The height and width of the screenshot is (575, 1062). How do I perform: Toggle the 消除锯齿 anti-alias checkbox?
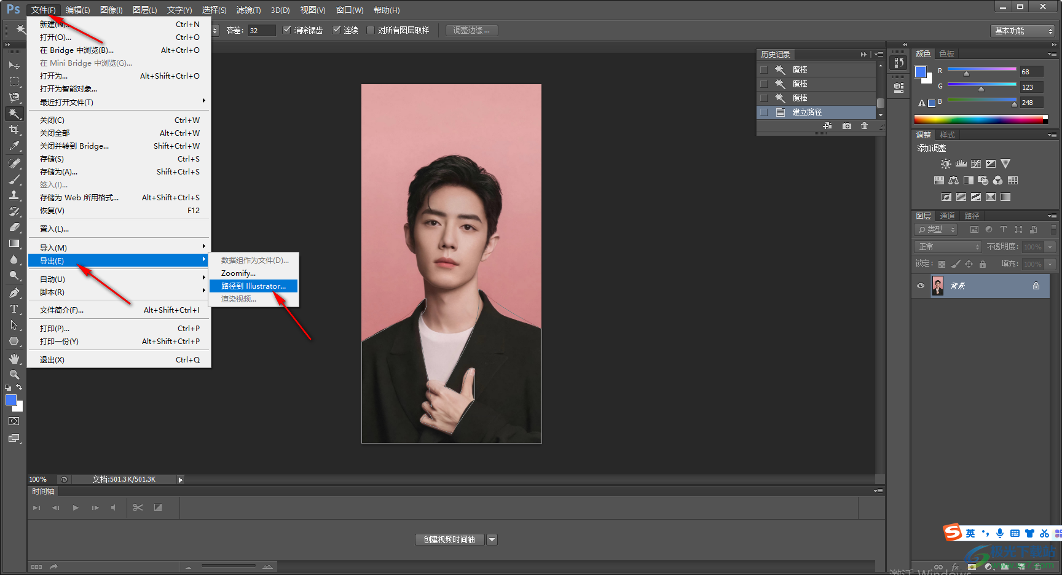[x=287, y=30]
